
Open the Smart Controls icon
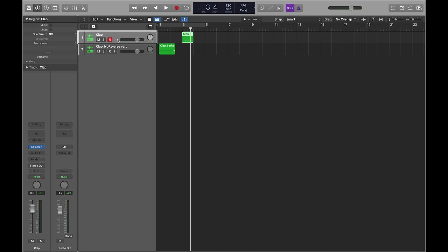[66, 8]
